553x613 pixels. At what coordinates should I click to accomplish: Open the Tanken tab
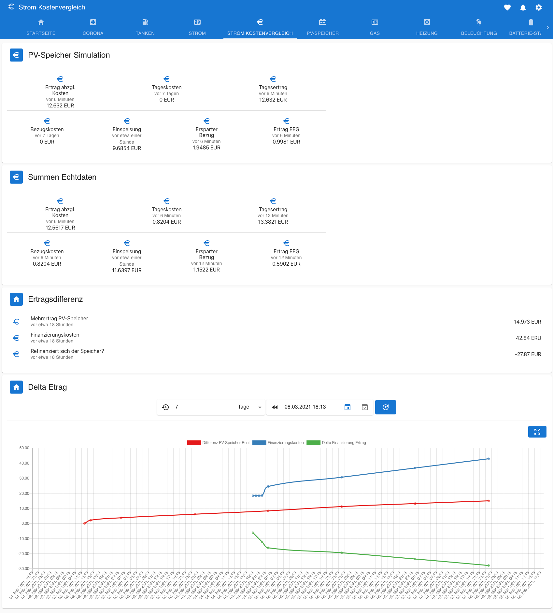[x=145, y=27]
